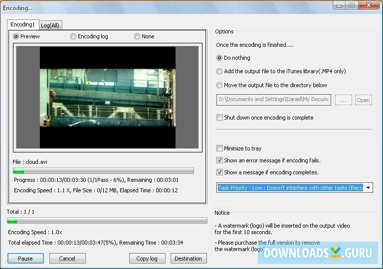Click the cloud.avi file progress bar

point(103,171)
